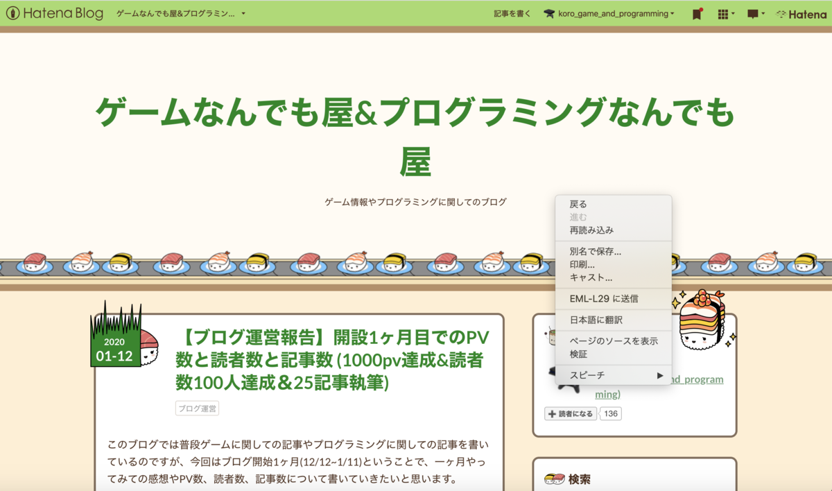Click the ブログ運営 category tag

click(x=197, y=408)
